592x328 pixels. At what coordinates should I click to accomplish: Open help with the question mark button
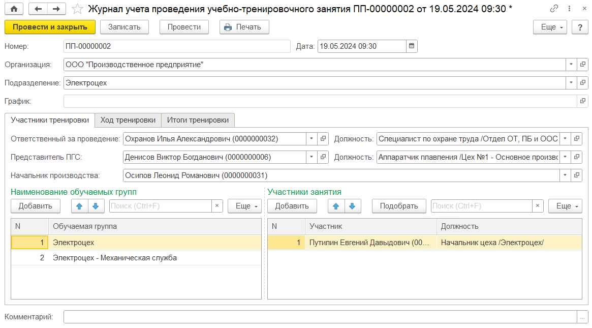pos(579,27)
